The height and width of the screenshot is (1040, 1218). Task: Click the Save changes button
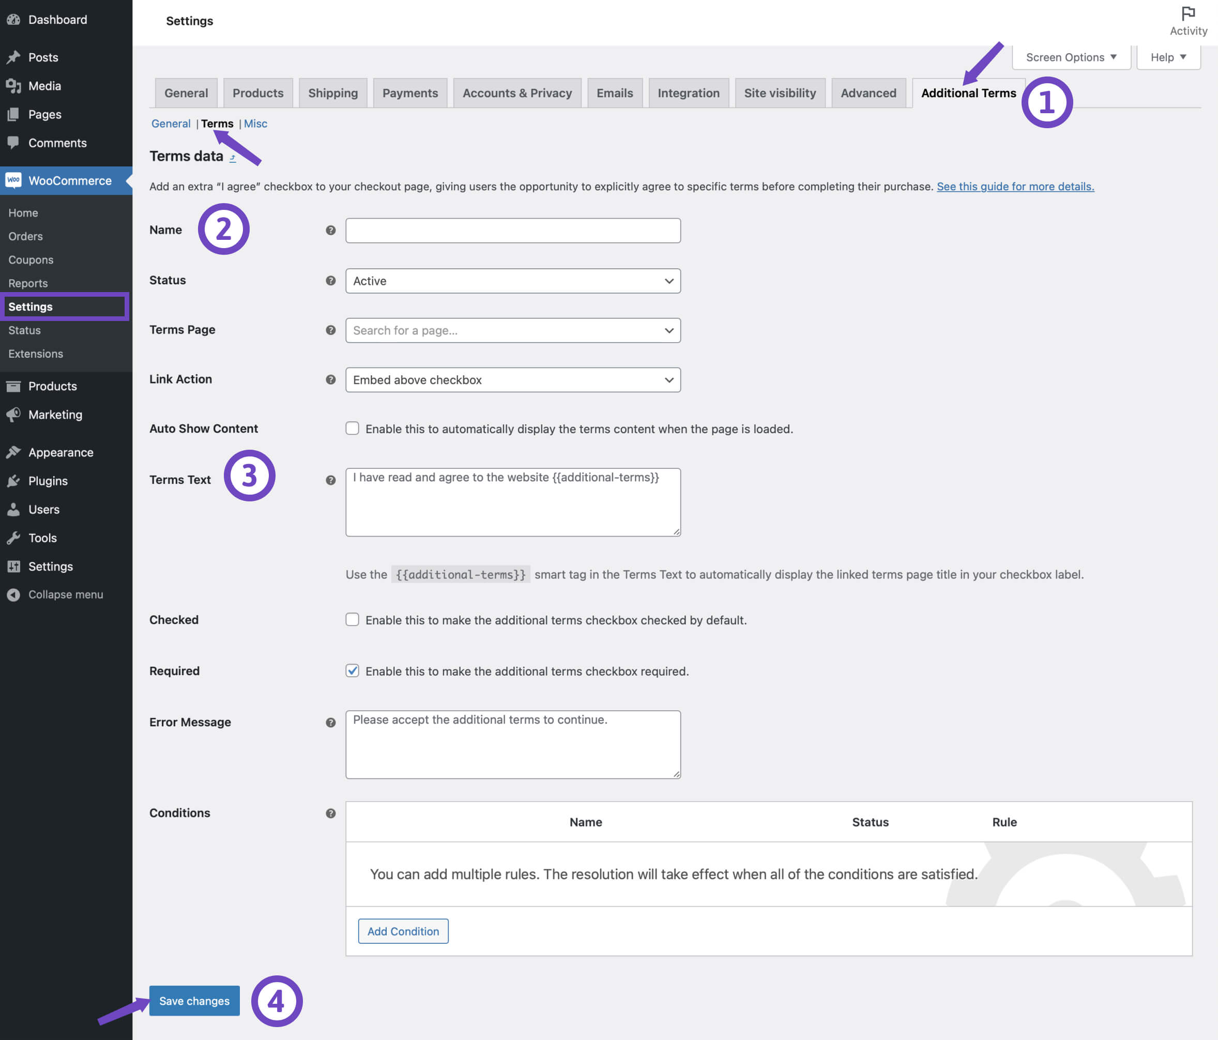coord(194,1001)
